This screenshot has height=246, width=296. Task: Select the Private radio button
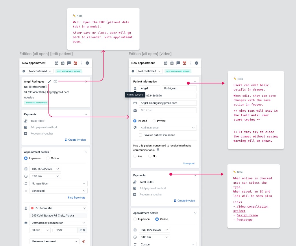pyautogui.click(x=154, y=121)
